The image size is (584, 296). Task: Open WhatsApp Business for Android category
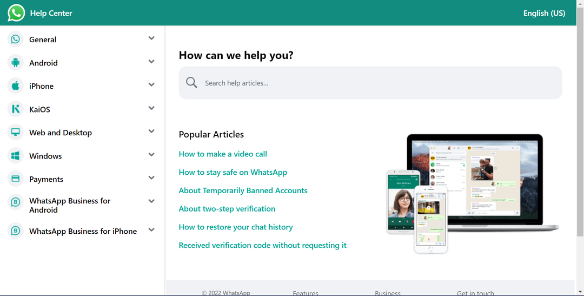[70, 206]
